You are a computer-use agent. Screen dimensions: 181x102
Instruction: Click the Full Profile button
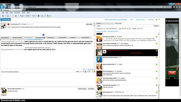91,89
